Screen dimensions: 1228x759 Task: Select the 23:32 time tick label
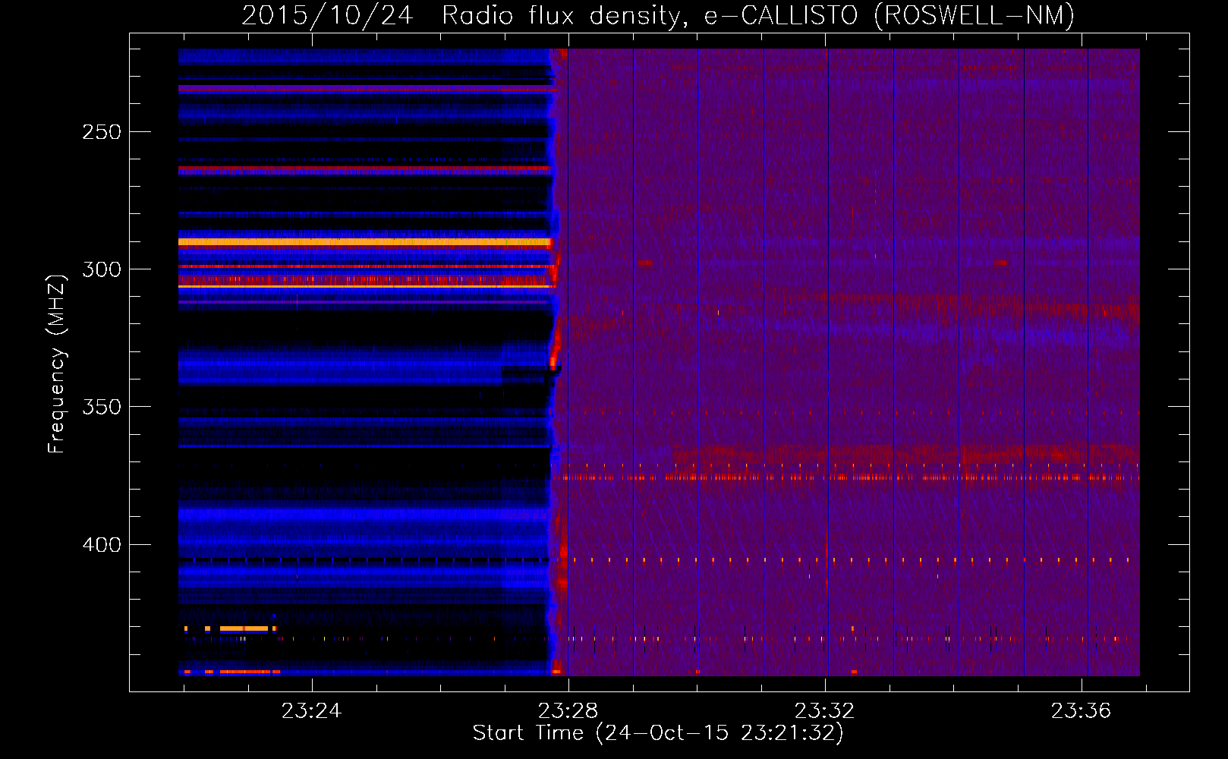click(824, 710)
